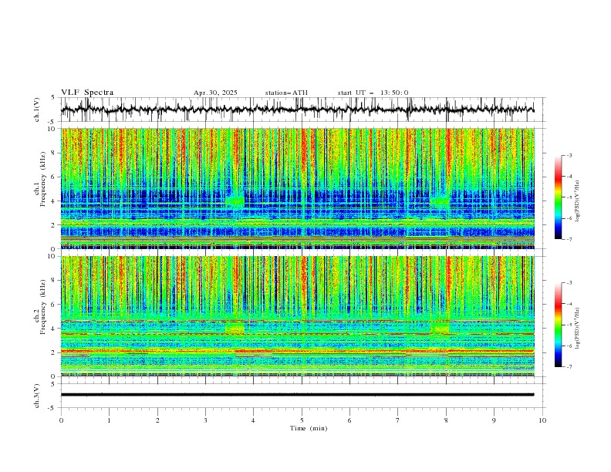Screen dimensions: 611x472
Task: Click the ch.2 frequency axis "6" tick label
Action: pos(54,305)
